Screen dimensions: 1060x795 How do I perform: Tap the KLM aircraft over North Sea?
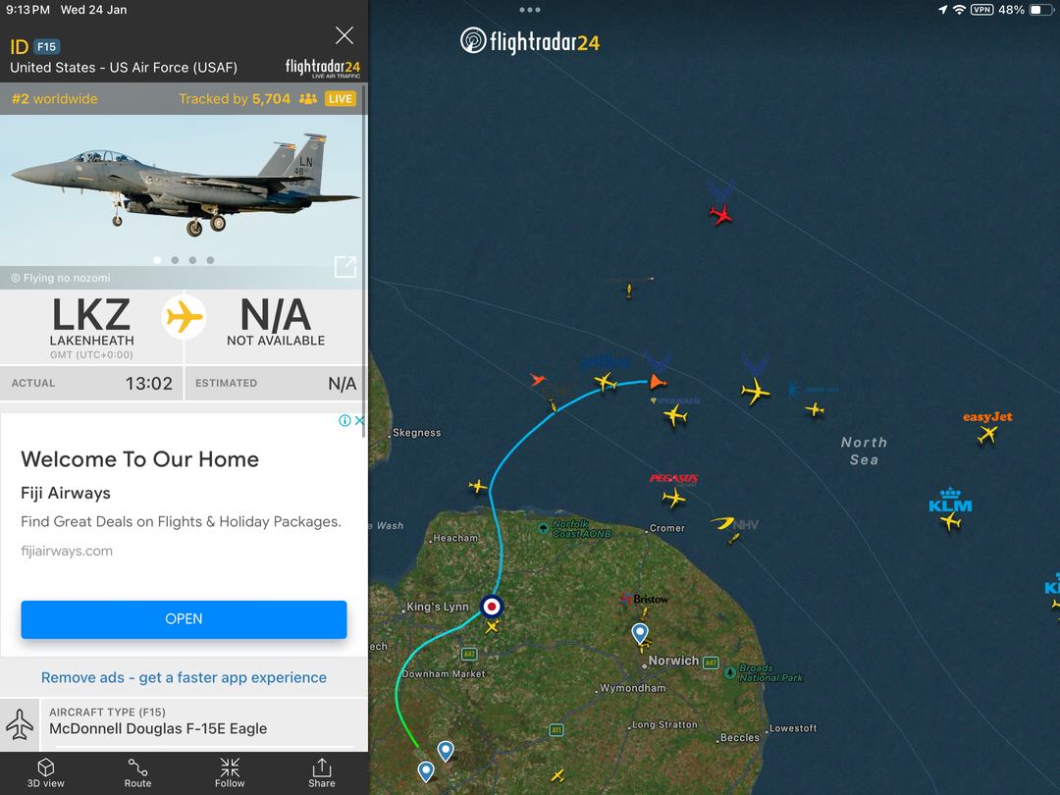[x=950, y=521]
